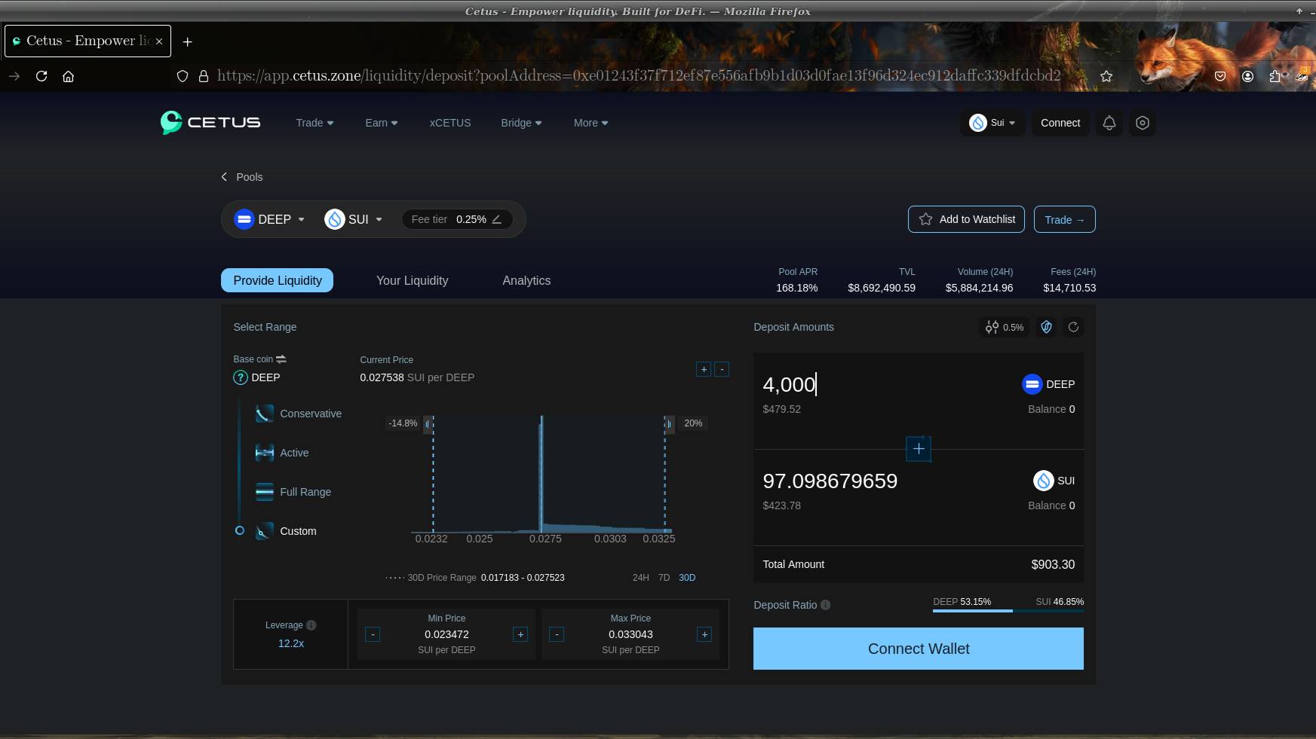The width and height of the screenshot is (1316, 739).
Task: Refresh the deposit amounts
Action: [x=1073, y=327]
